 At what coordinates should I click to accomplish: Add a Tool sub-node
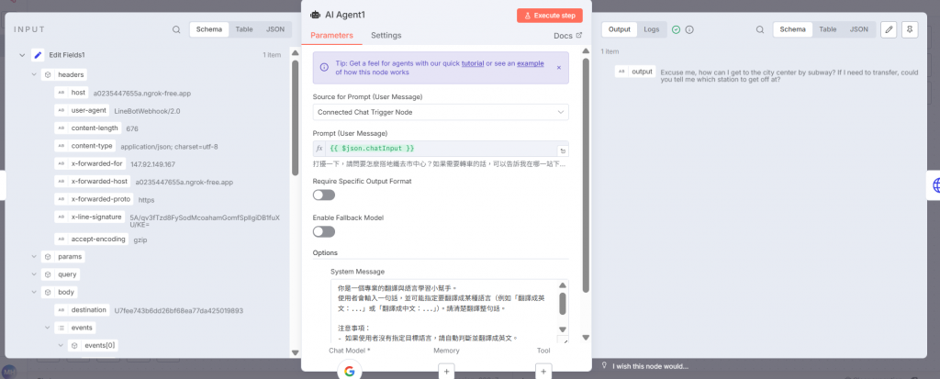(543, 372)
